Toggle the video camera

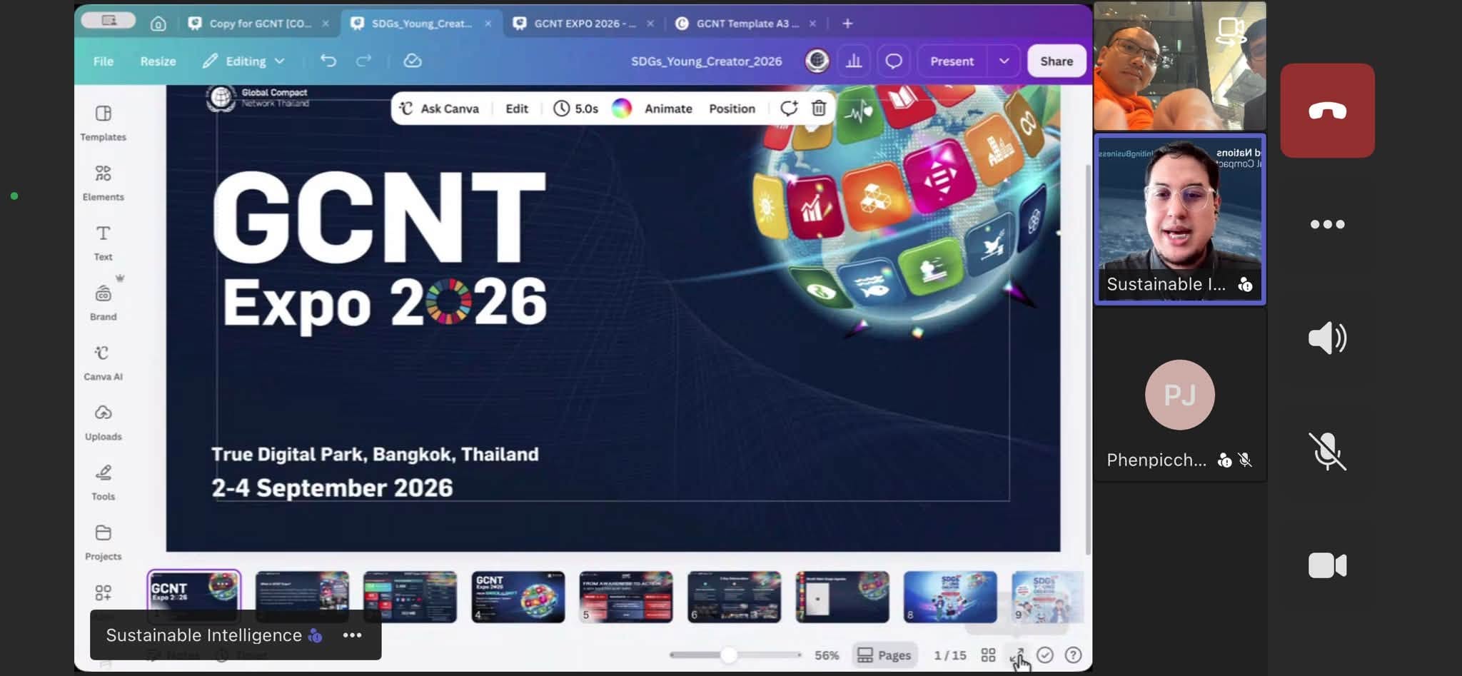(1327, 565)
